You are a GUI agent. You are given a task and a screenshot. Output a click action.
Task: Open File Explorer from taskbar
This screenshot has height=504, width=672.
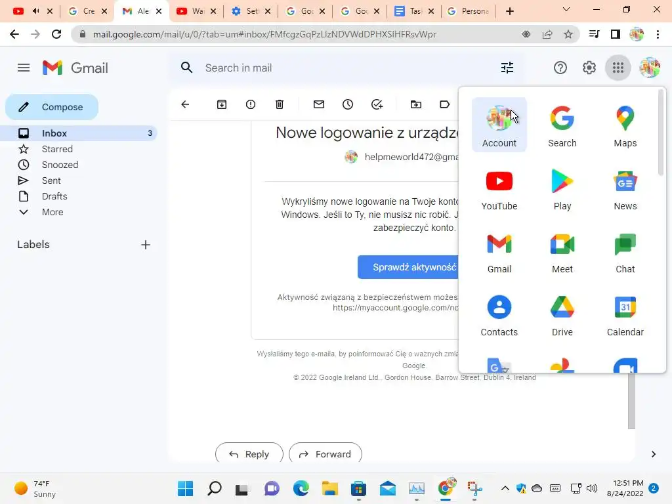point(330,488)
